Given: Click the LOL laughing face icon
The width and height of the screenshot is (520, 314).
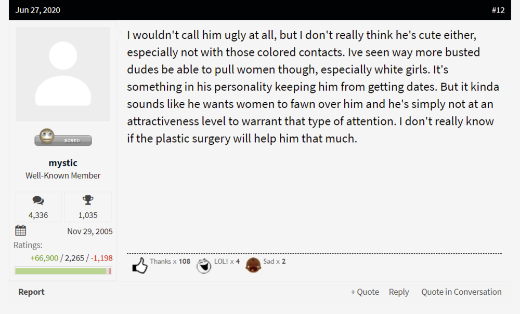Looking at the screenshot, I should pos(204,266).
